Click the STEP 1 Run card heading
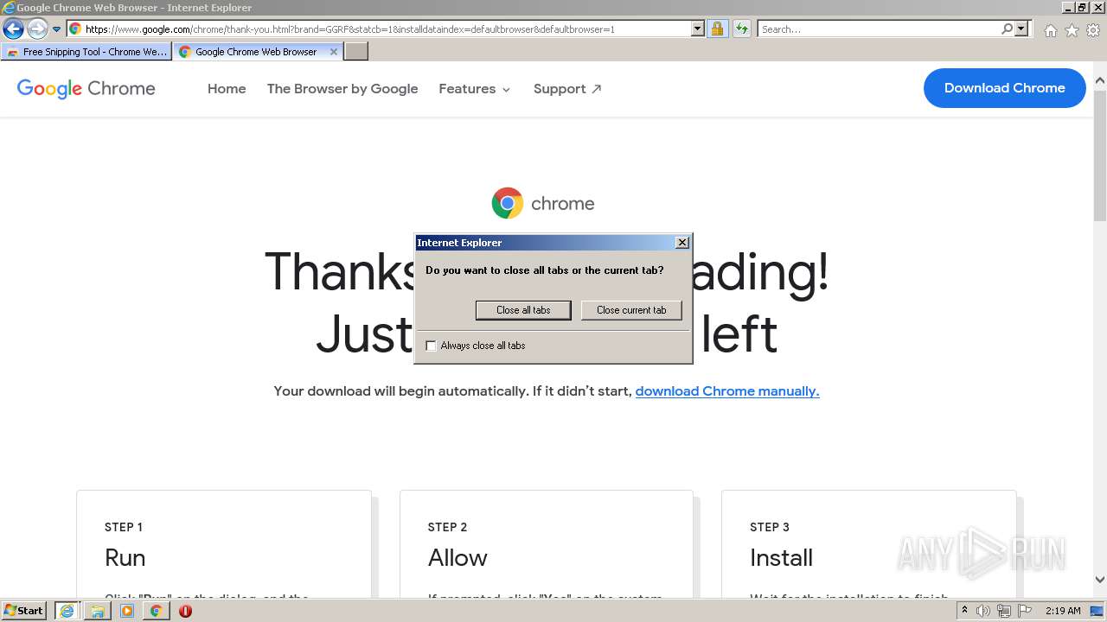Viewport: 1107px width, 622px height. 125,557
